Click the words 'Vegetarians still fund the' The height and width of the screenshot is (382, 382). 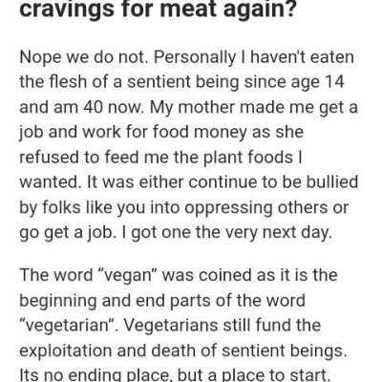coord(222,325)
